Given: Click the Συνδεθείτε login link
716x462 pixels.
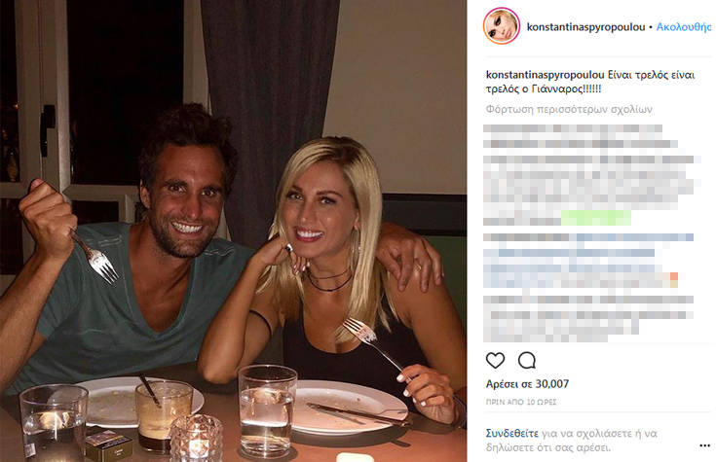Looking at the screenshot, I should pos(511,433).
